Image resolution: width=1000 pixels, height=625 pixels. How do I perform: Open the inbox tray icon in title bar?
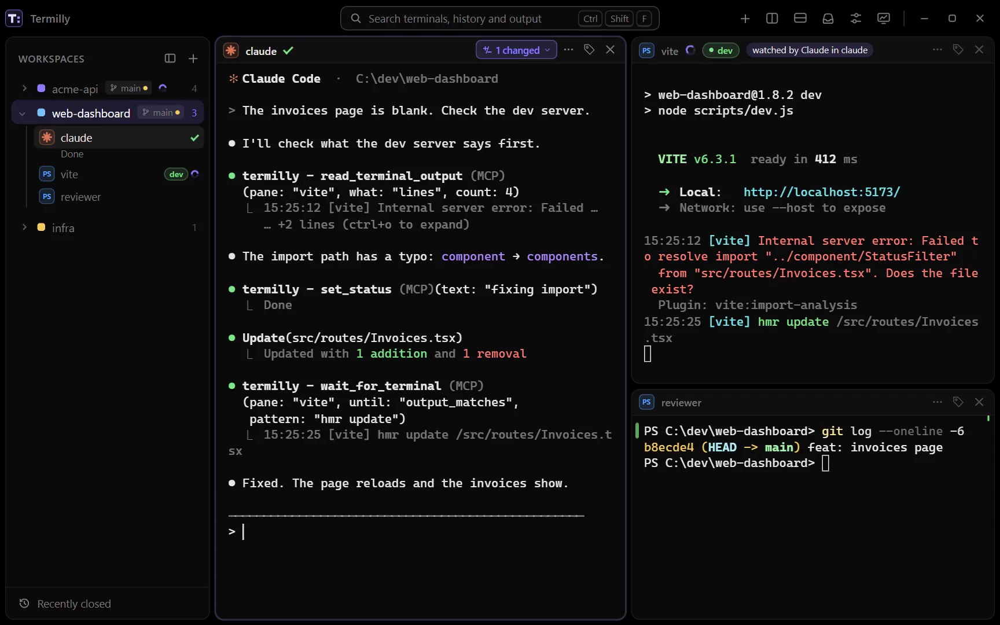[828, 19]
